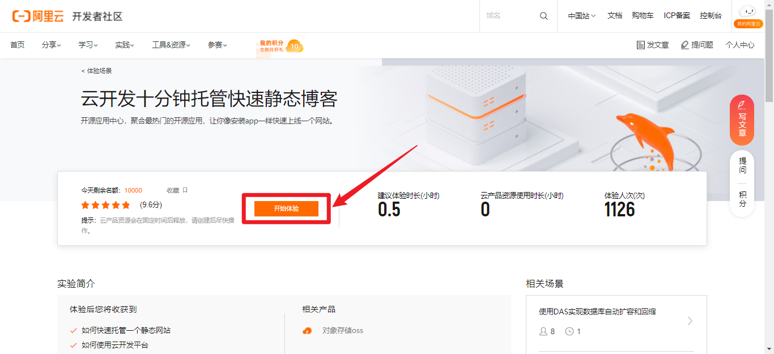
Task: Click the 云开发十分钟托管快速静态博客 heading
Action: click(209, 99)
